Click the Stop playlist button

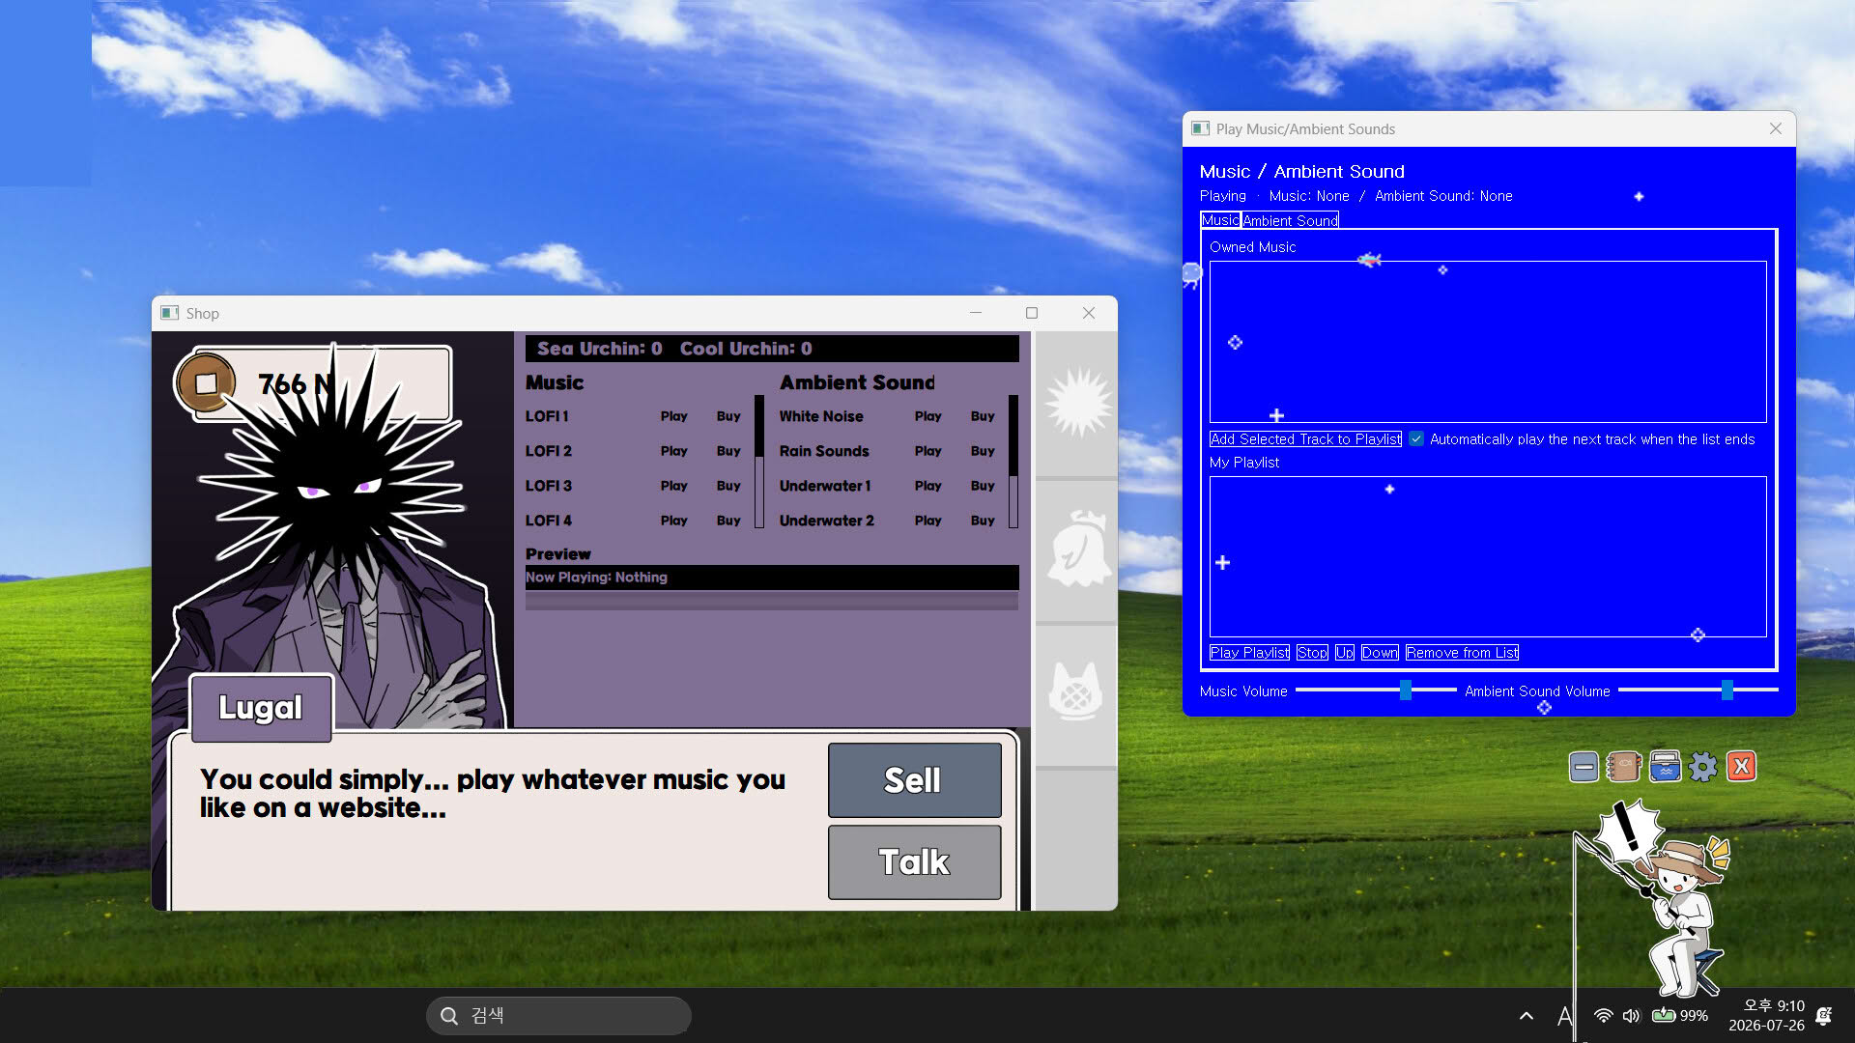[x=1312, y=653]
